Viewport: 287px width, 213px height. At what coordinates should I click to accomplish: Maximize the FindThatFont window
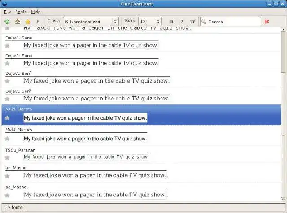click(276, 4)
